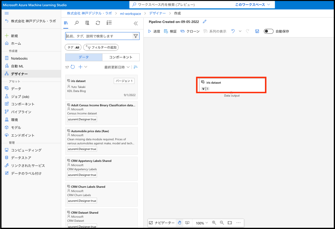Expand the undo history chevron
The width and height of the screenshot is (335, 229).
(240, 31)
